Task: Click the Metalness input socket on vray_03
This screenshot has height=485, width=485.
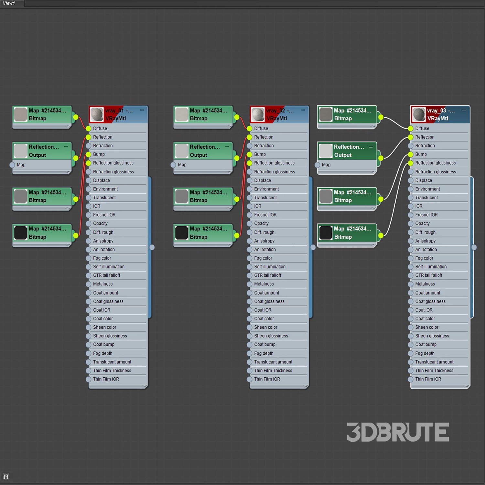Action: [x=411, y=284]
